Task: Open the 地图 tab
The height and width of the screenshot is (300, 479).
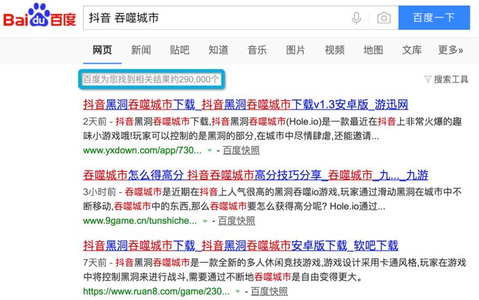Action: tap(373, 50)
